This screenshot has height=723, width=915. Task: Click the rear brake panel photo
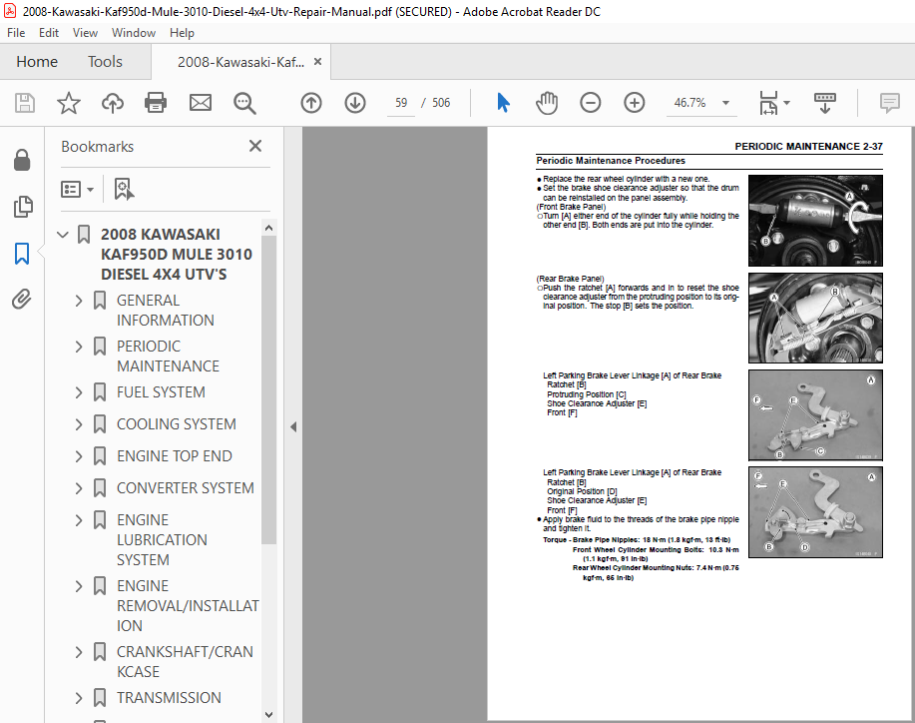pyautogui.click(x=815, y=318)
